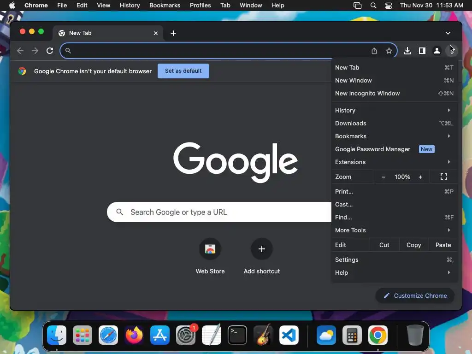Click the Set as default button
The image size is (472, 354).
183,71
